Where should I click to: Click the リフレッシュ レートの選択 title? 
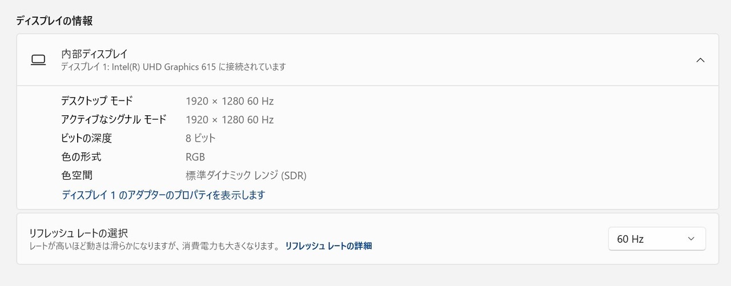click(78, 233)
